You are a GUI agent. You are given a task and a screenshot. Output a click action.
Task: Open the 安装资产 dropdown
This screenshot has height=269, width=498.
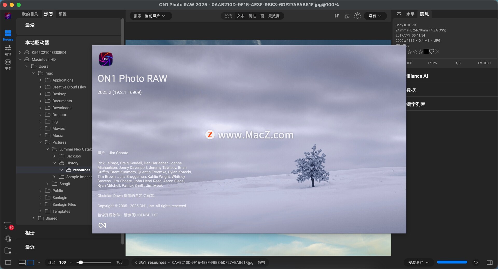[418, 263]
